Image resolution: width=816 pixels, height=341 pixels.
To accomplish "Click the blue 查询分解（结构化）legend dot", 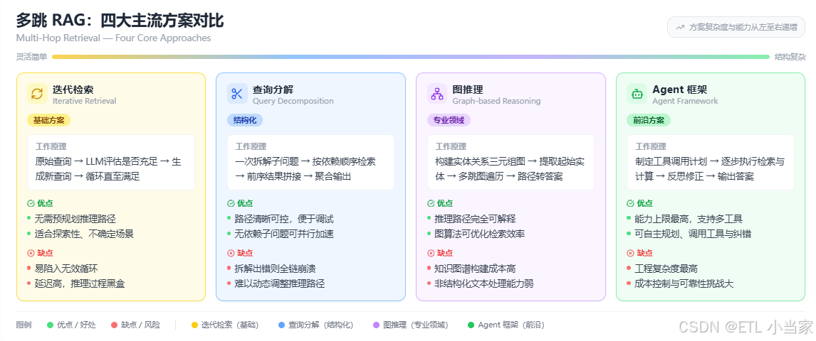I will pyautogui.click(x=281, y=325).
